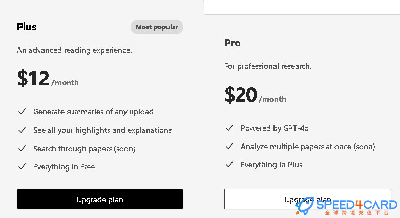Viewport: 400px width, 218px height.
Task: Click the $12 /month price text
Action: (x=48, y=78)
